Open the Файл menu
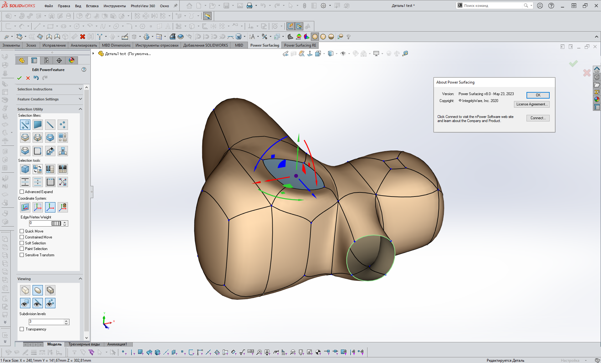 coord(49,6)
